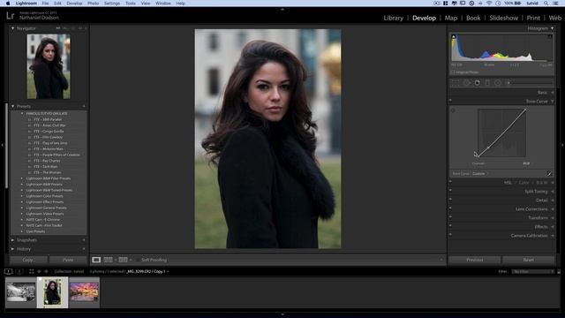Open the macOS Spotlight search
Image resolution: width=565 pixels, height=318 pixels.
tap(546, 4)
